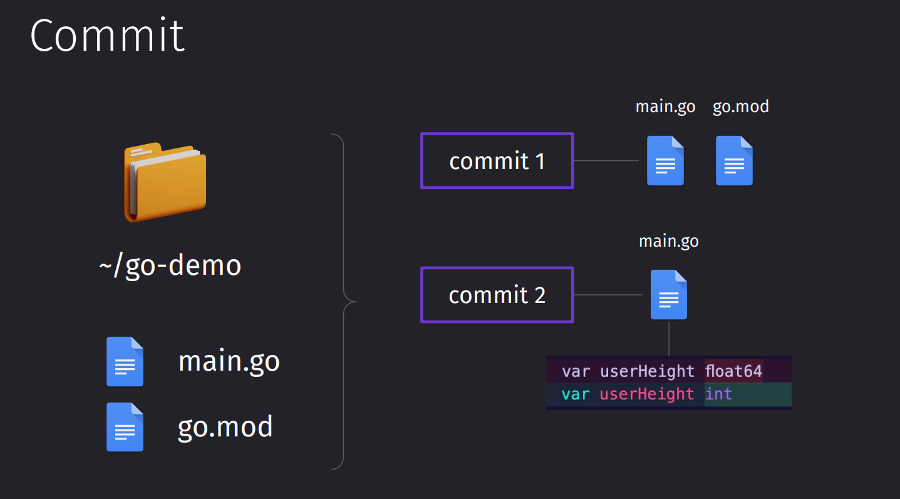Click the main.go label above commit 2 file

[669, 242]
